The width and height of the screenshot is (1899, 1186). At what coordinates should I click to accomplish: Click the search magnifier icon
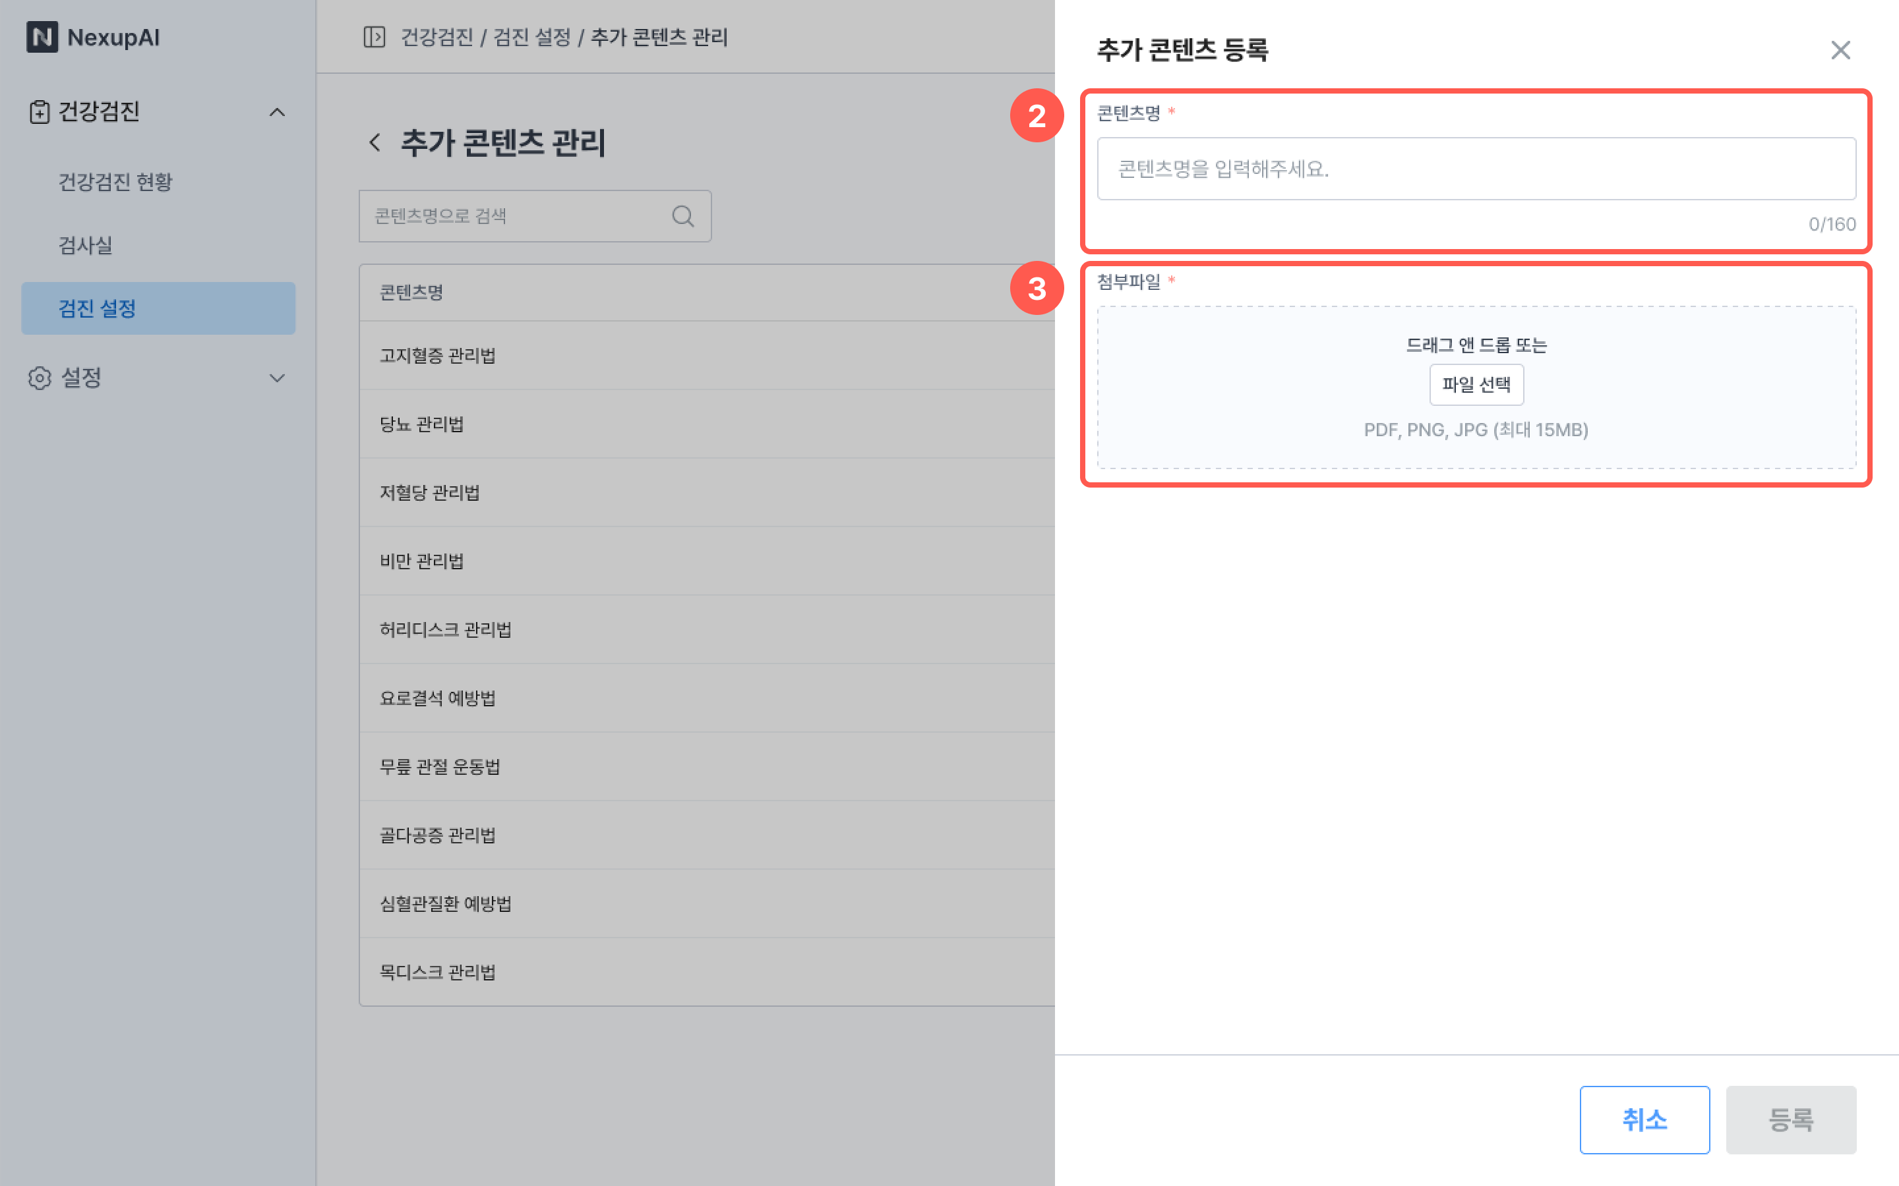(682, 217)
